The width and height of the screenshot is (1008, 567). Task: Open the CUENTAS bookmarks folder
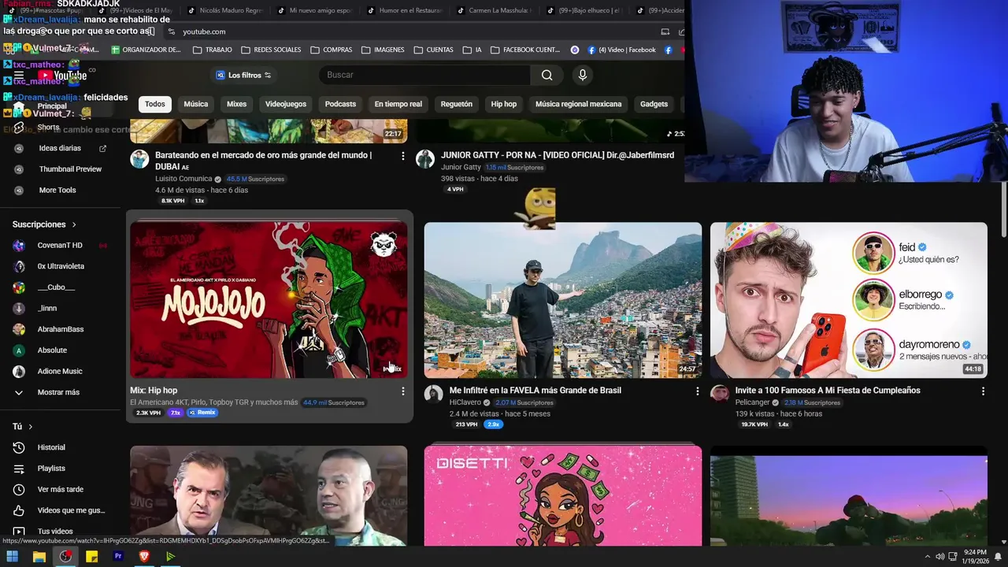click(x=434, y=50)
